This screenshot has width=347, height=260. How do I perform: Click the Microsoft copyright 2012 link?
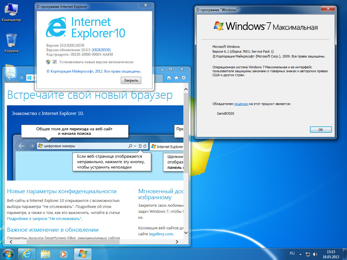94,71
